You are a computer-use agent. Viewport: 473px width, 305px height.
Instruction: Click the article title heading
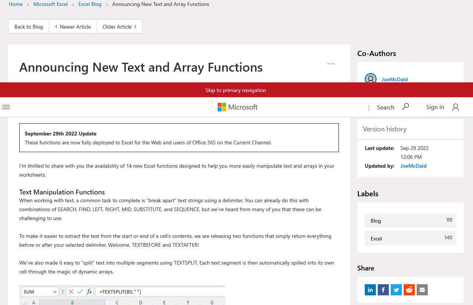coord(141,67)
